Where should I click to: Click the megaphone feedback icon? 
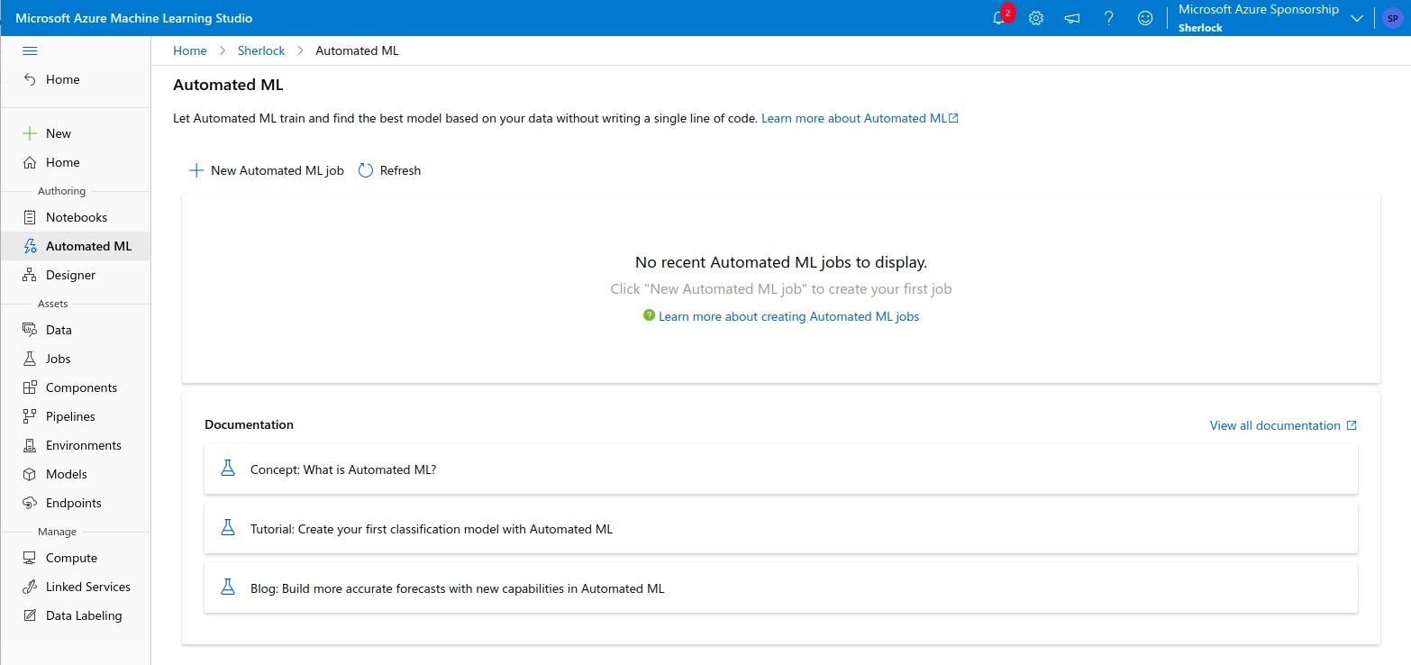tap(1072, 18)
